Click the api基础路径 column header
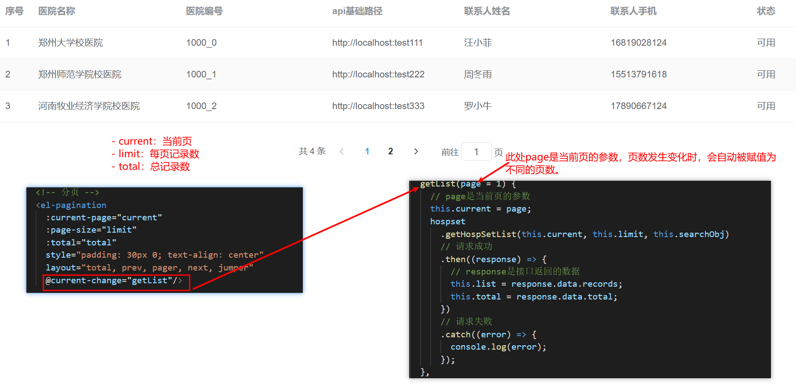 (x=357, y=11)
